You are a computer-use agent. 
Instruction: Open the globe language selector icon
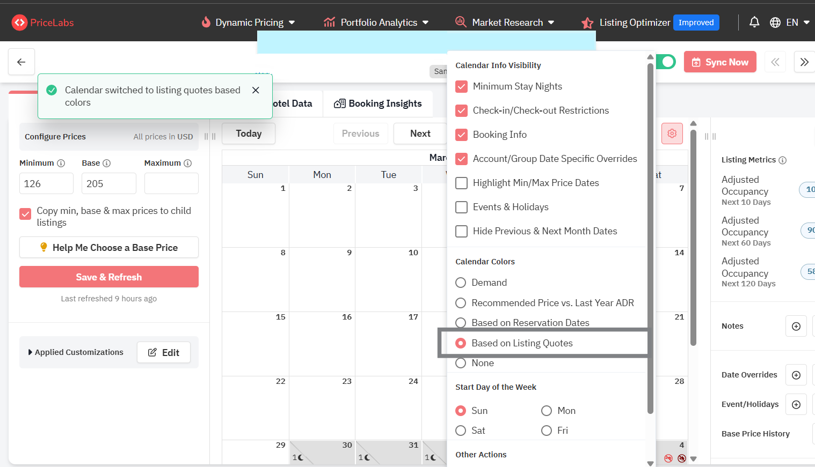tap(775, 23)
